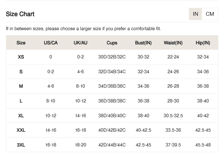Click the US/CA column header

click(x=51, y=43)
